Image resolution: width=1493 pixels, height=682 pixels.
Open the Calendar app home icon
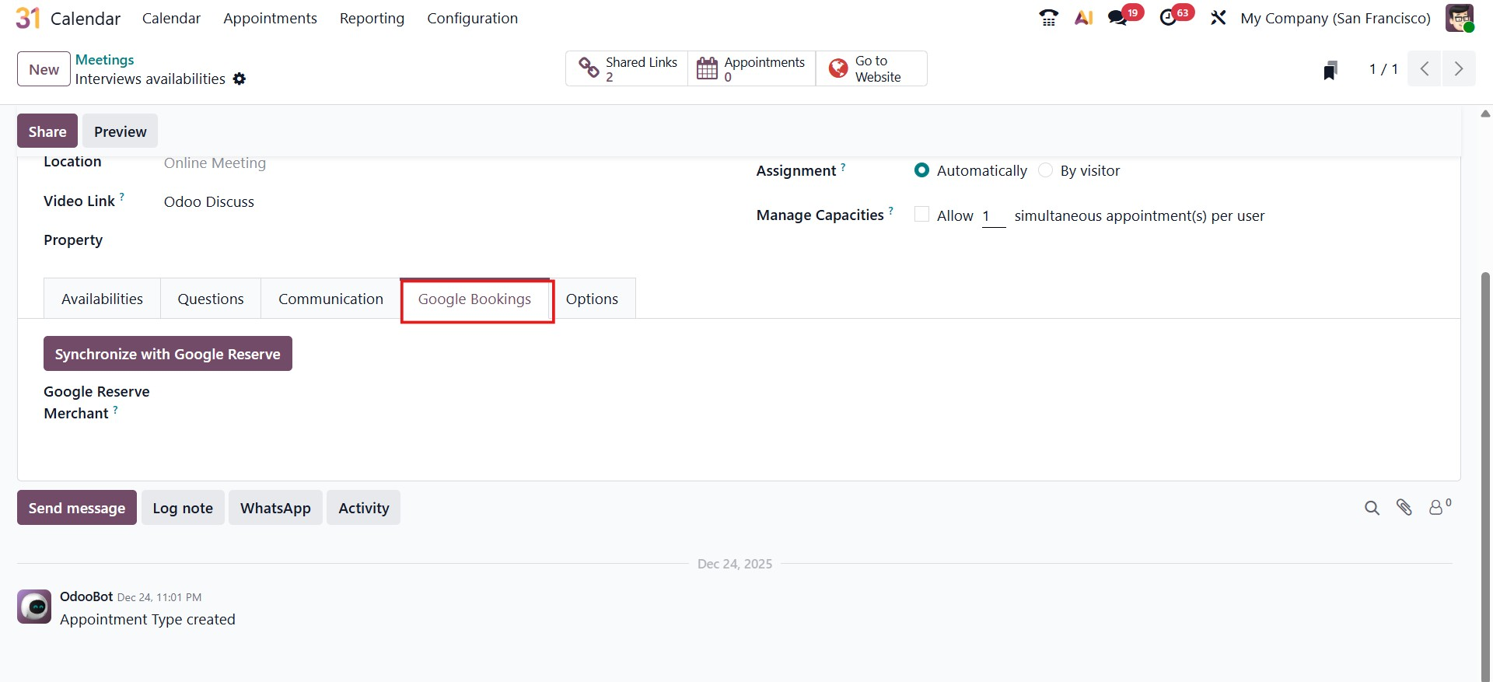pos(28,18)
